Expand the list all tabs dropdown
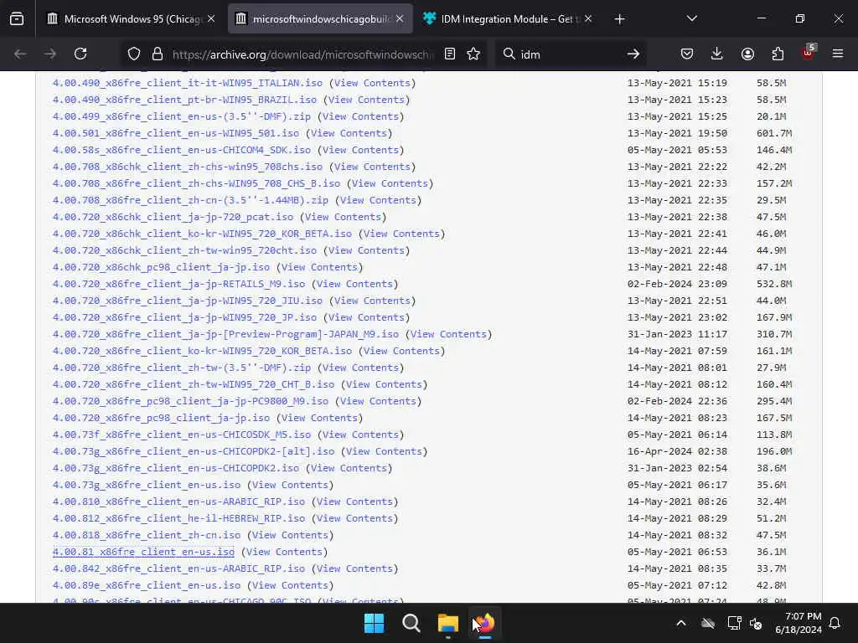The width and height of the screenshot is (858, 643). coord(691,19)
